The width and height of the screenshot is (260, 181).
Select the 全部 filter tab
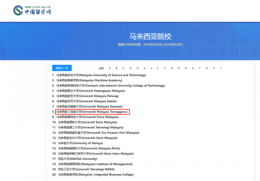pyautogui.click(x=101, y=68)
